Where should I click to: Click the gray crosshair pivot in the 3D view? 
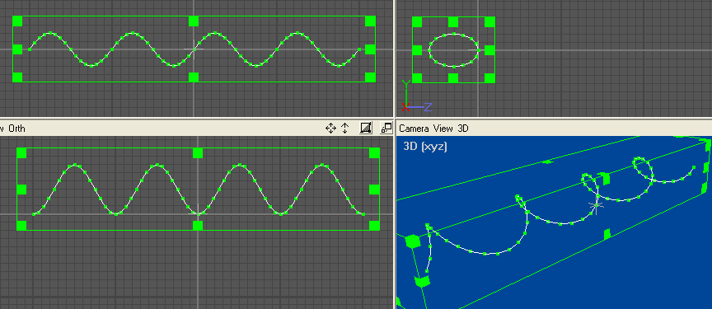click(596, 206)
